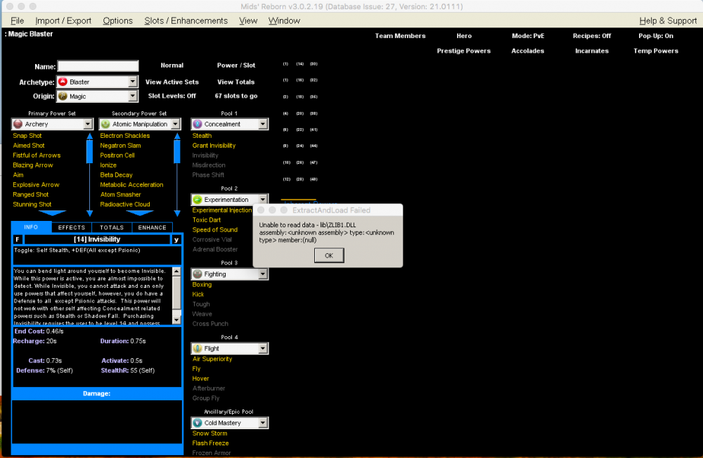
Task: Click the Concealment pool icon
Action: [198, 125]
